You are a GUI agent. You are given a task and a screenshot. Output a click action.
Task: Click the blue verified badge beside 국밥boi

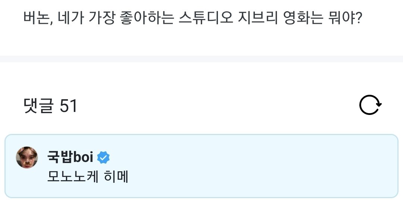(x=103, y=157)
